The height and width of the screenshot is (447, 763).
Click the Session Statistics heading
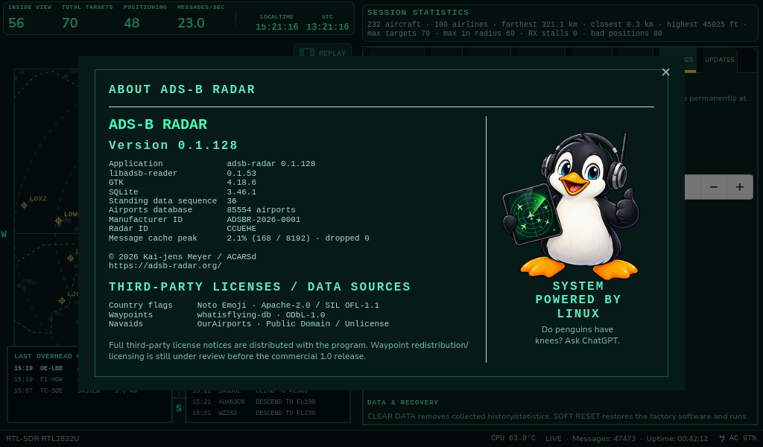(x=418, y=13)
